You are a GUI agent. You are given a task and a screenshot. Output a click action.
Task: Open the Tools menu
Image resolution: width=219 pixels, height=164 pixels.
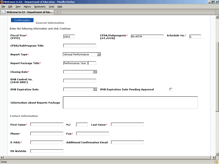[x=51, y=7]
